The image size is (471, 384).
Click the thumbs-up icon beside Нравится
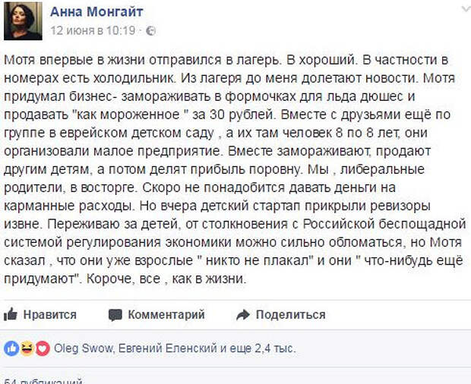(x=10, y=314)
